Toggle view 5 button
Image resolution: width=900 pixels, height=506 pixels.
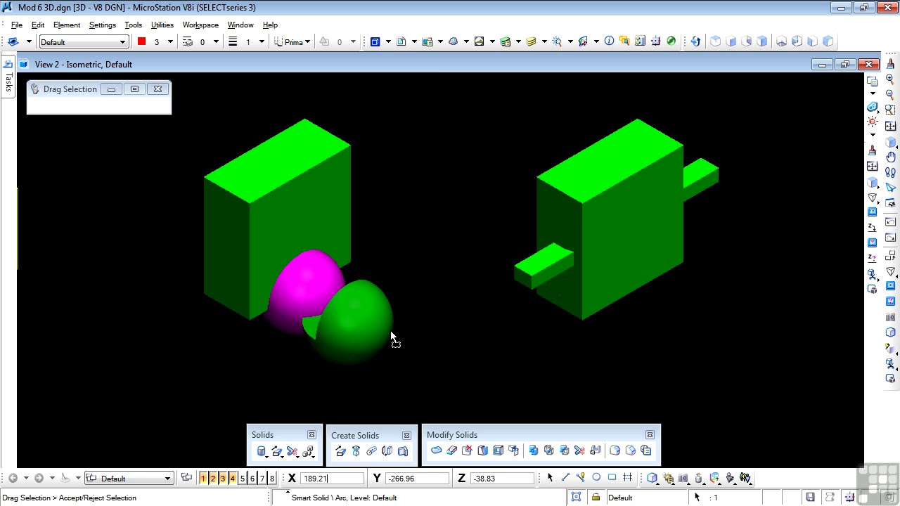click(243, 479)
